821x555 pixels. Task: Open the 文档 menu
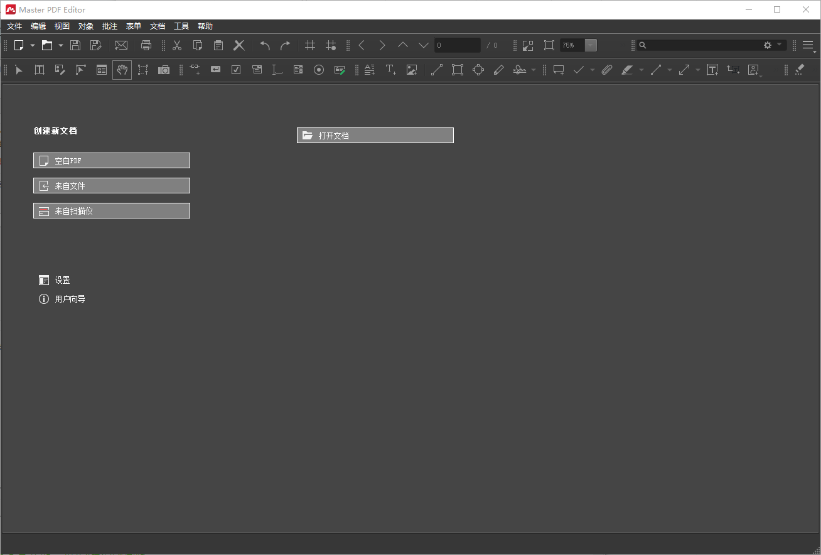[157, 26]
